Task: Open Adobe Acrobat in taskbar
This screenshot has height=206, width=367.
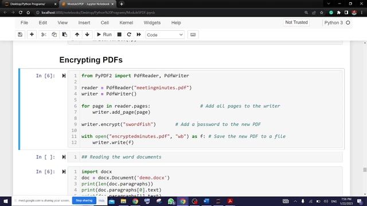Action: click(x=230, y=201)
